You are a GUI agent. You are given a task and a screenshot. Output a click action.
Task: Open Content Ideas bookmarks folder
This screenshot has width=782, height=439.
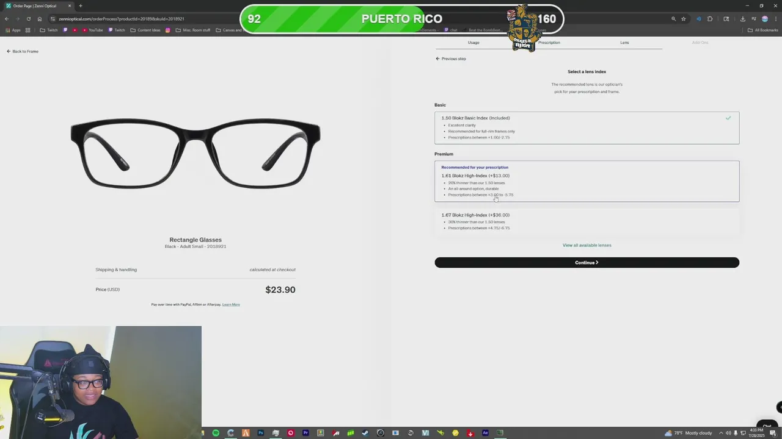145,30
